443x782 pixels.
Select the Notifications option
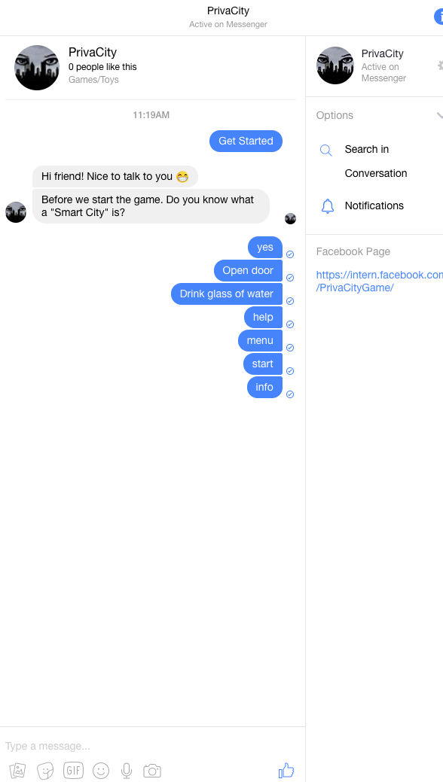pos(374,205)
